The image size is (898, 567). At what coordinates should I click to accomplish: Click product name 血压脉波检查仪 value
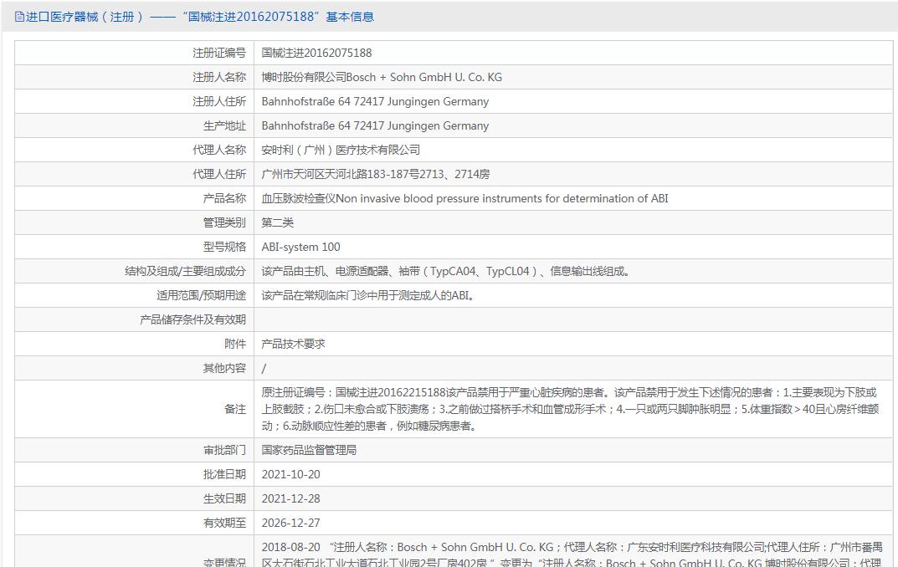coord(464,198)
